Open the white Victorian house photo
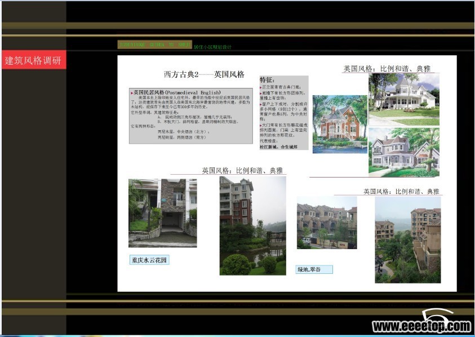The image size is (475, 337). click(404, 99)
